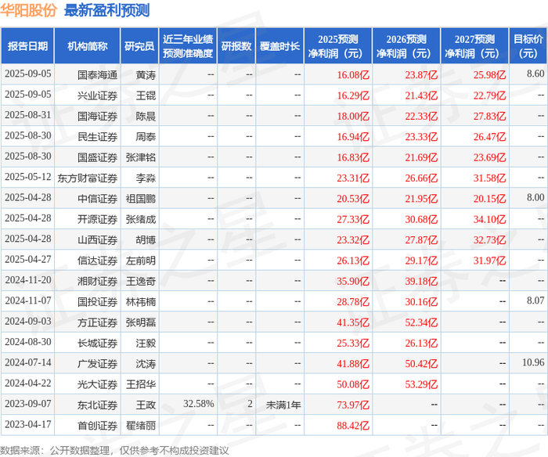Click analyst name 沈涛
The height and width of the screenshot is (457, 548).
(x=146, y=363)
